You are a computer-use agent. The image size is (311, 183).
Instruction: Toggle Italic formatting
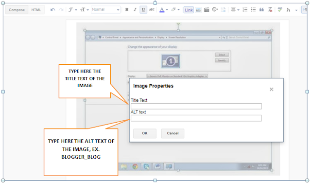pyautogui.click(x=135, y=10)
